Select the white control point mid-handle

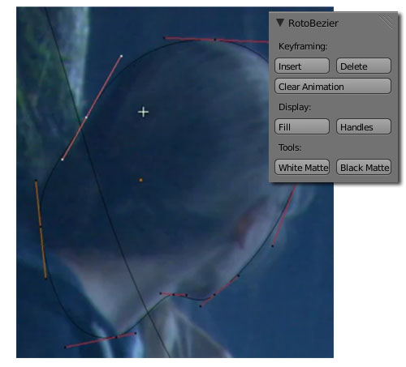tap(86, 117)
